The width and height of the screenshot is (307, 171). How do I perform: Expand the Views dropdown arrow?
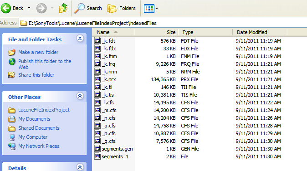157,8
